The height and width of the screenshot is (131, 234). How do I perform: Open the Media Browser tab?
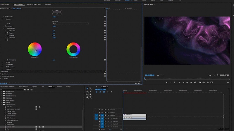click(x=23, y=86)
